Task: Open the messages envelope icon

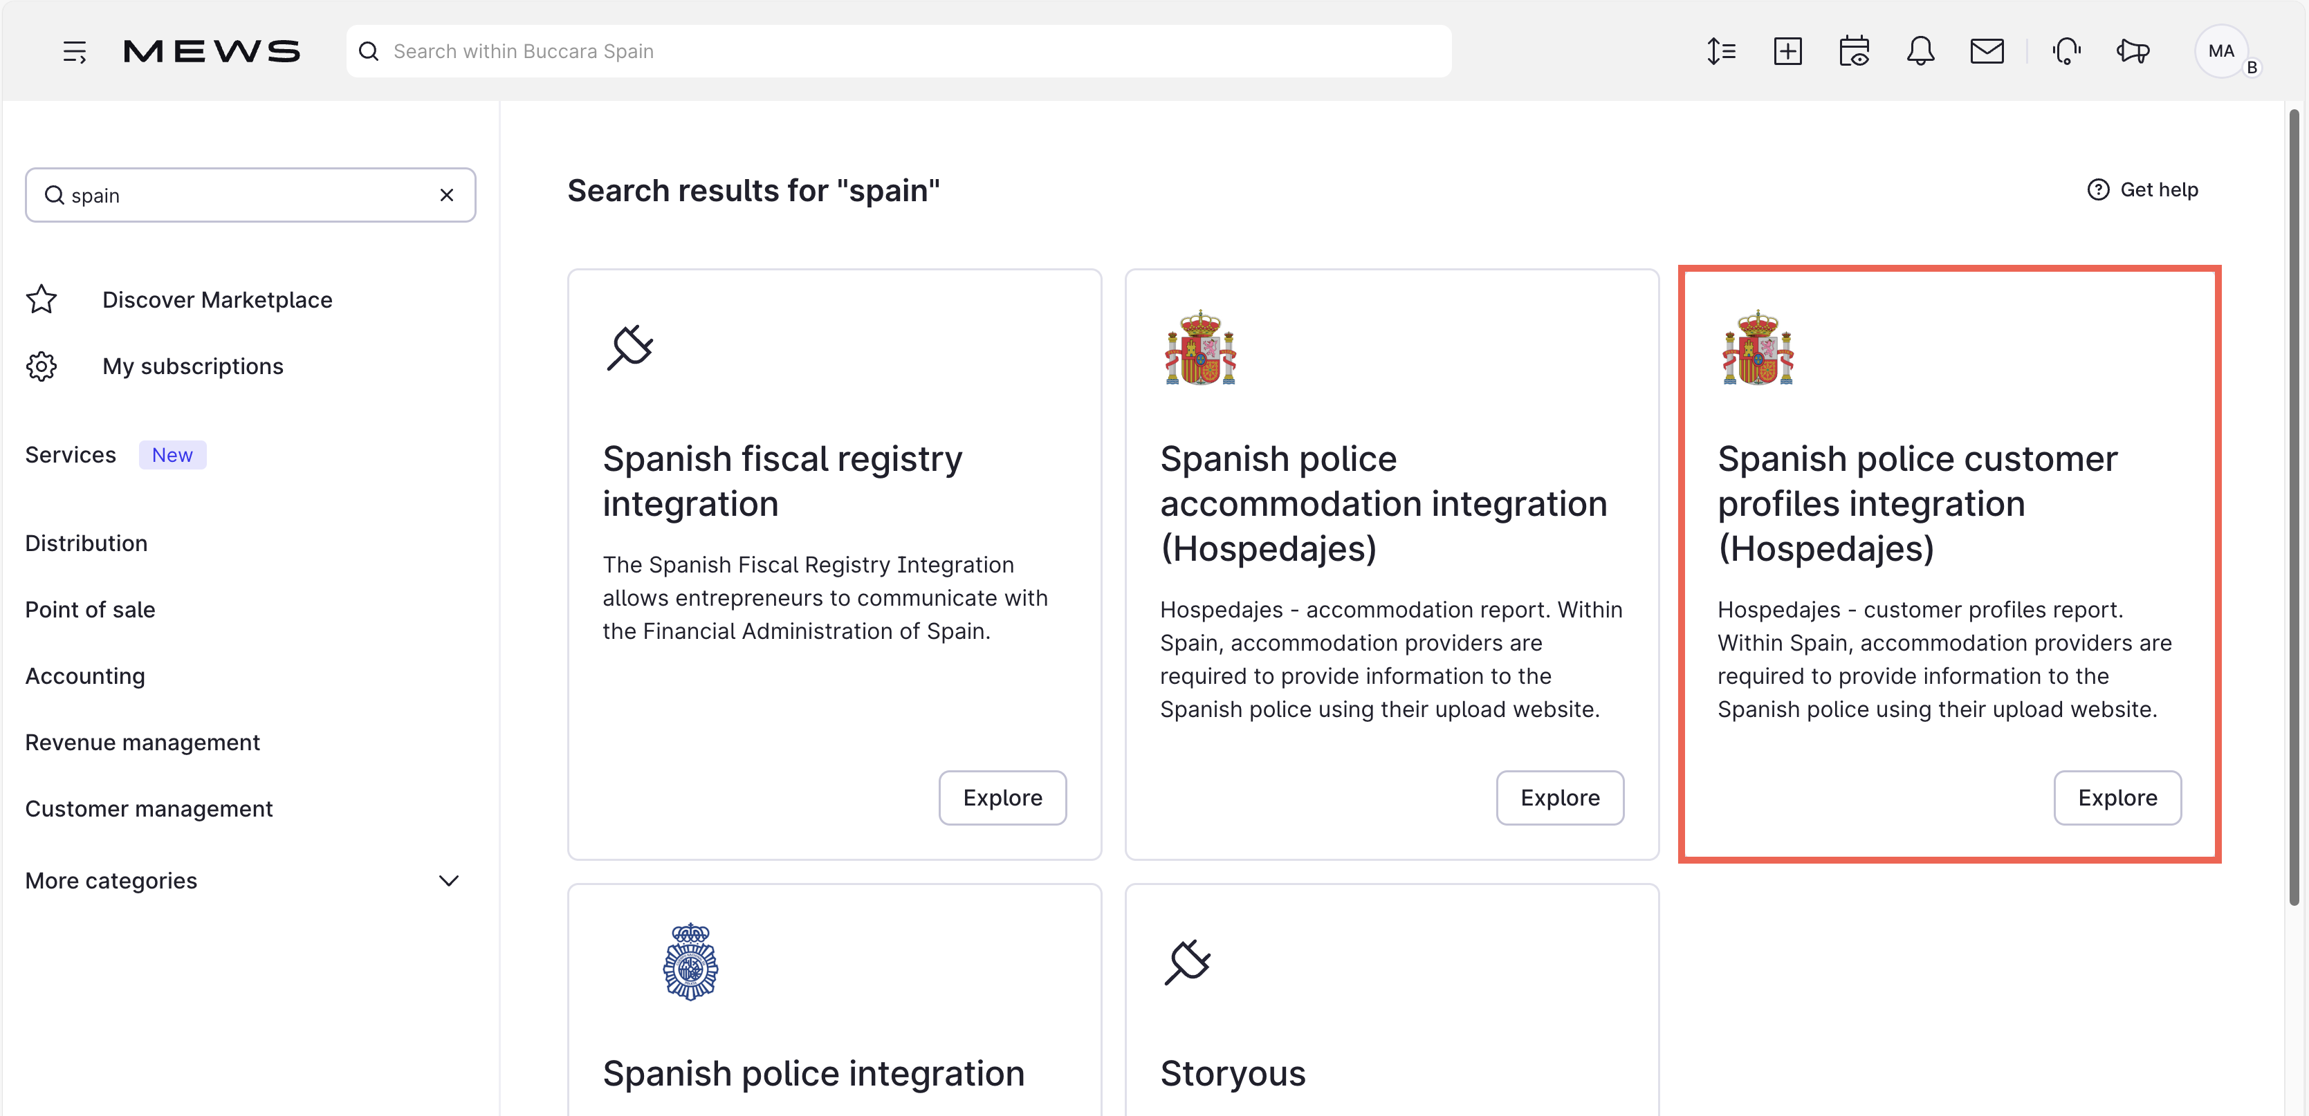Action: click(1987, 51)
